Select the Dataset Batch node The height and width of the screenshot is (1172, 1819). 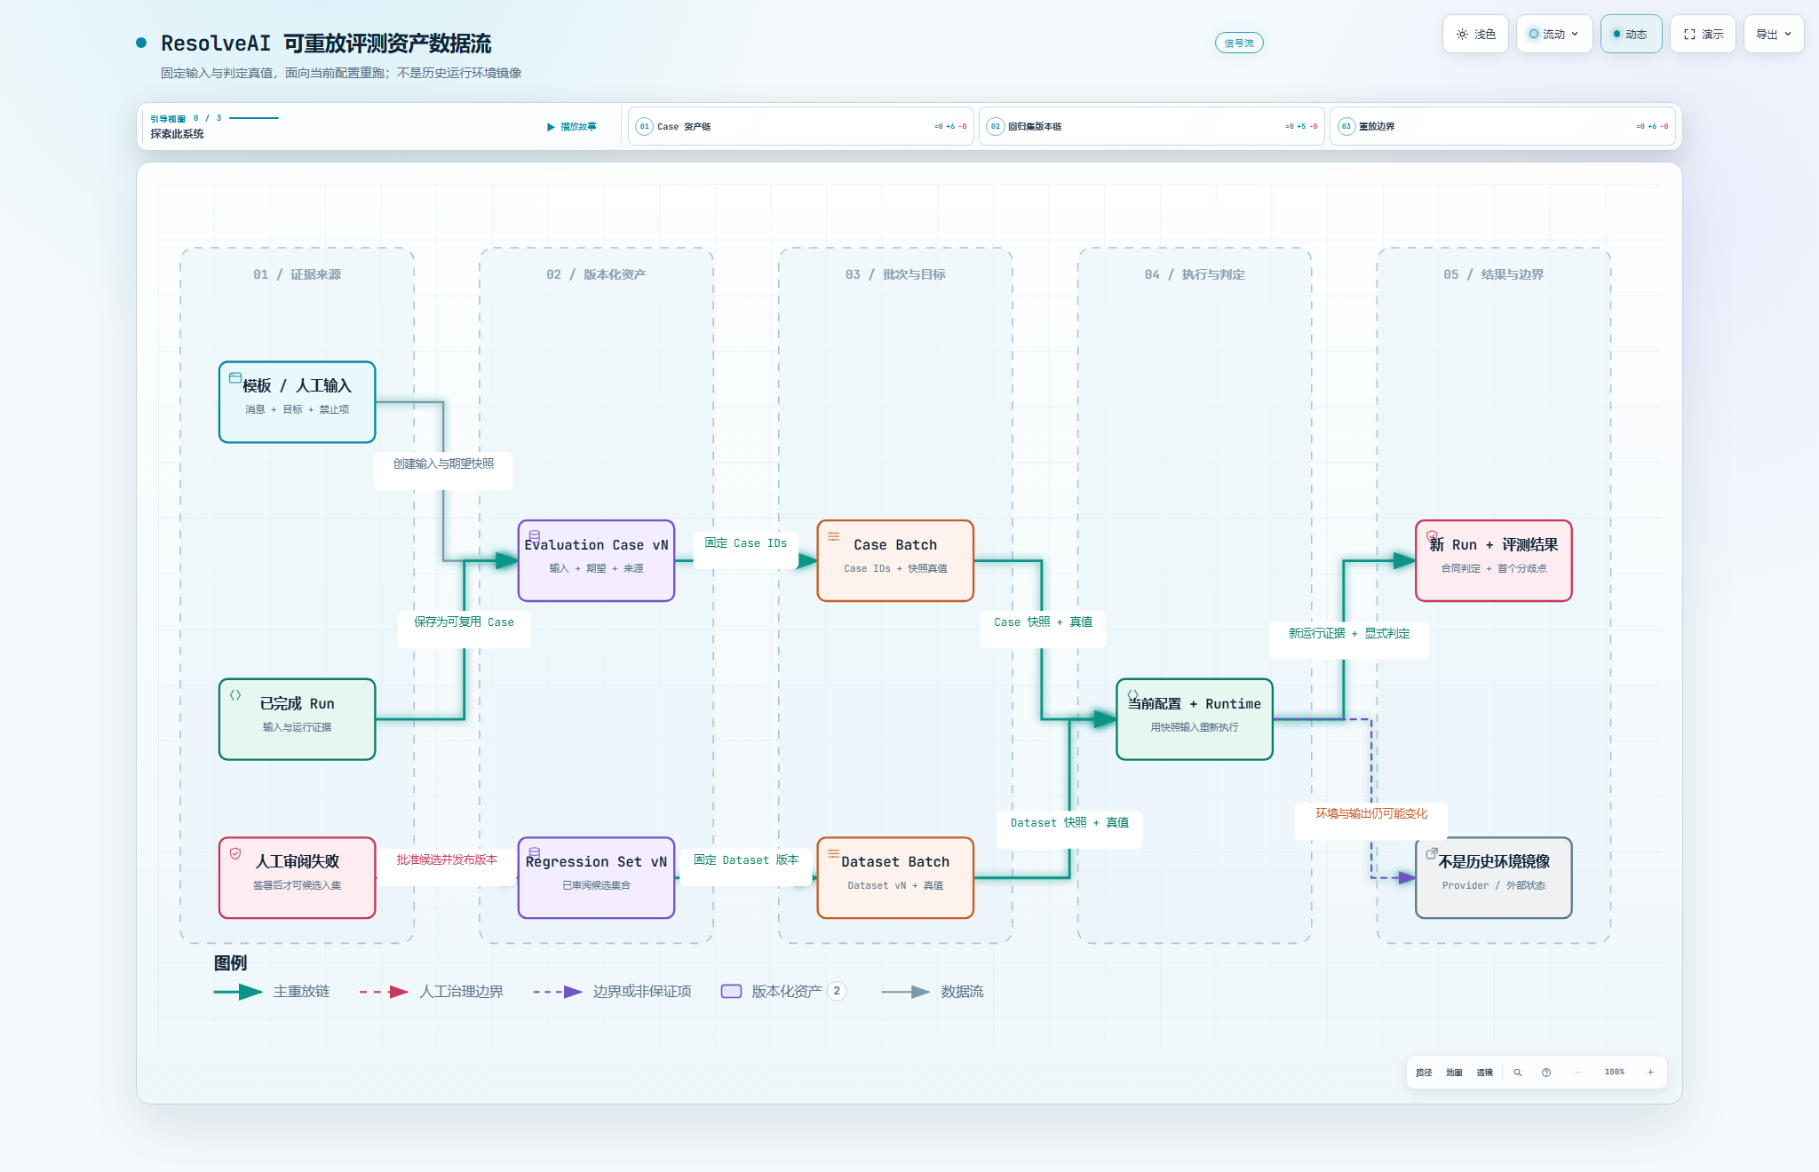pos(895,878)
